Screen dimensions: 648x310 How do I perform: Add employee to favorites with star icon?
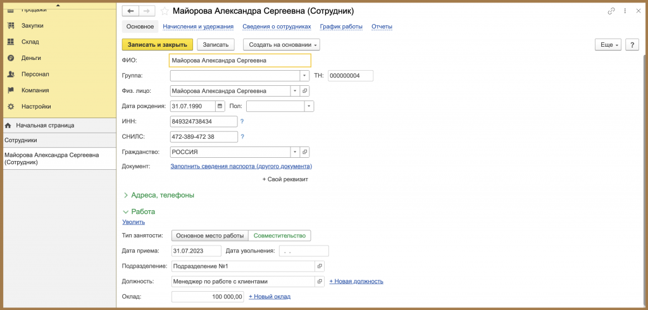tap(165, 11)
